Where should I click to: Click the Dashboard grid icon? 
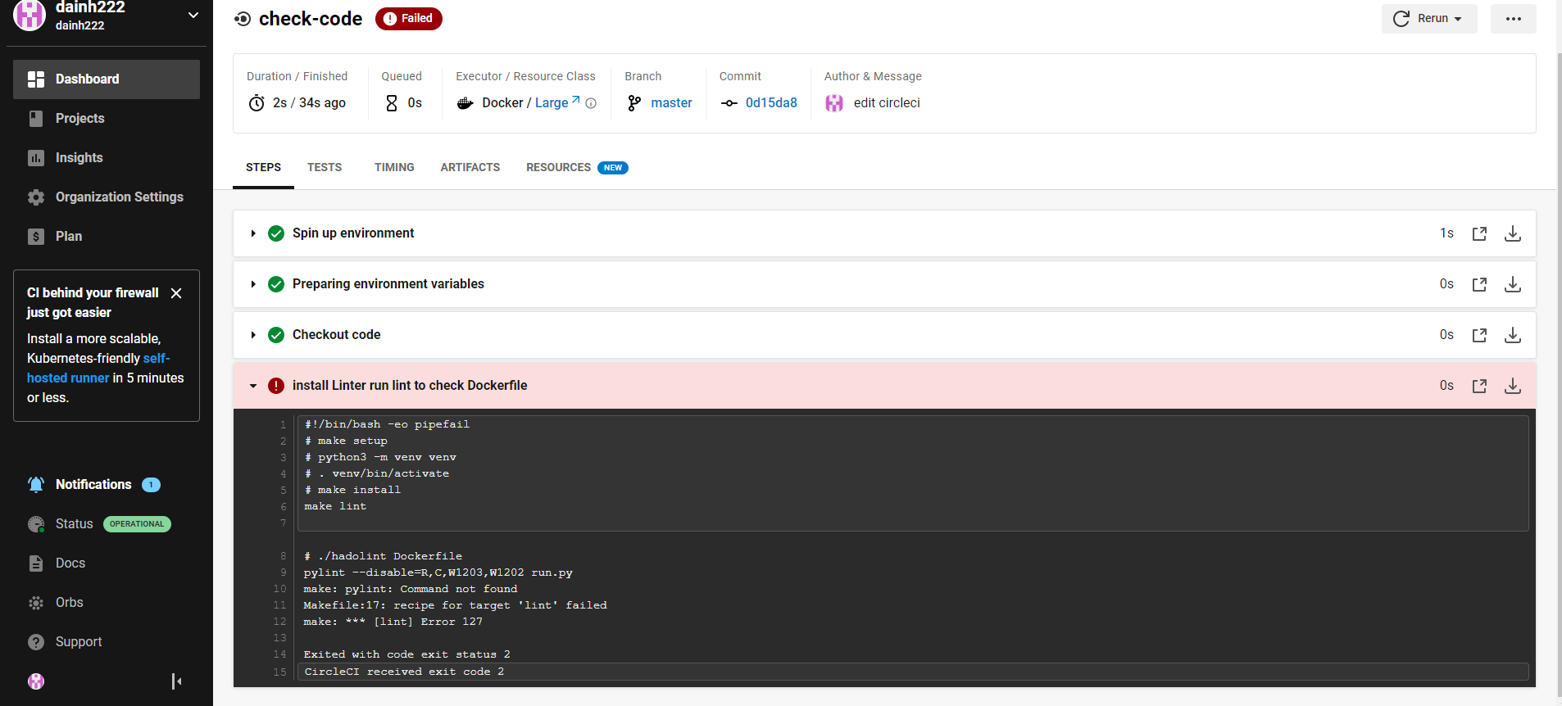point(36,79)
